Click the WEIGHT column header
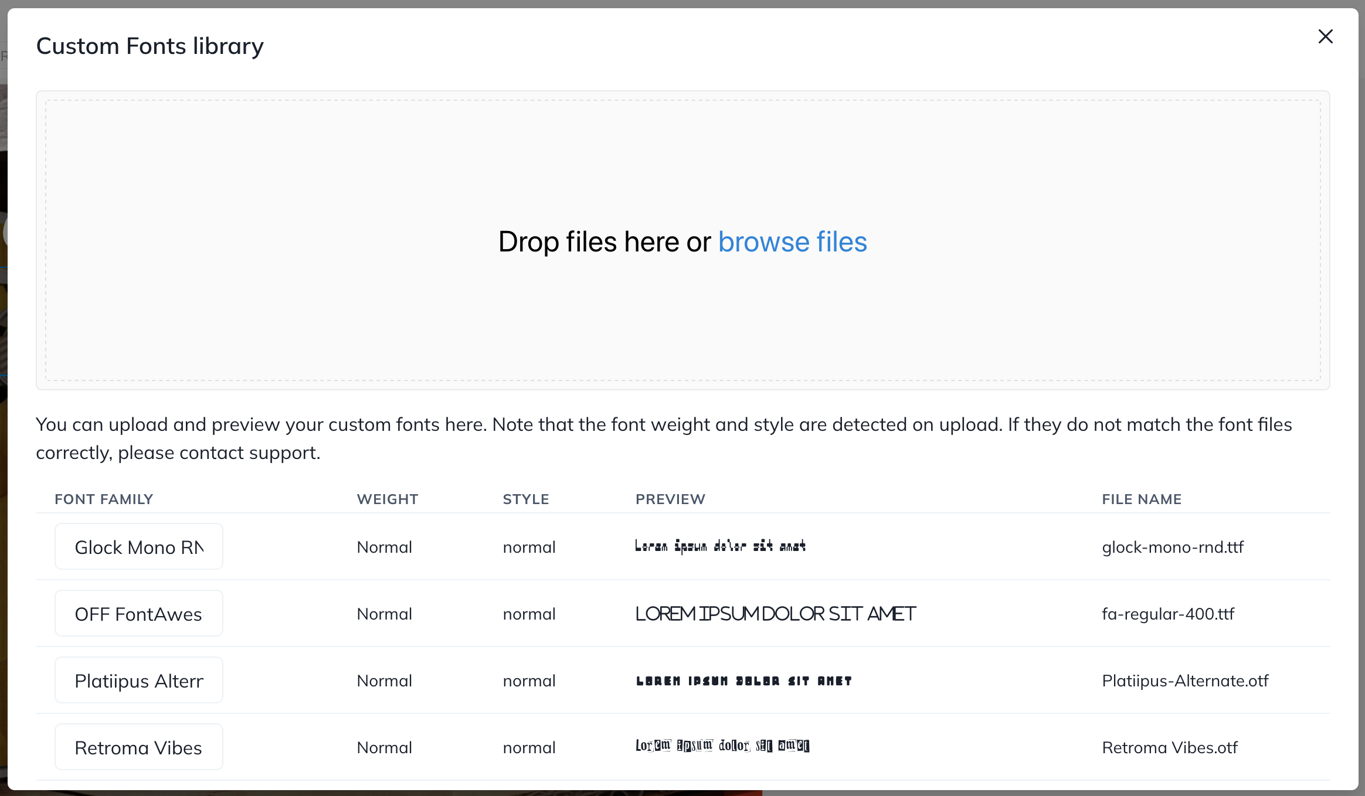Image resolution: width=1365 pixels, height=796 pixels. (x=388, y=499)
